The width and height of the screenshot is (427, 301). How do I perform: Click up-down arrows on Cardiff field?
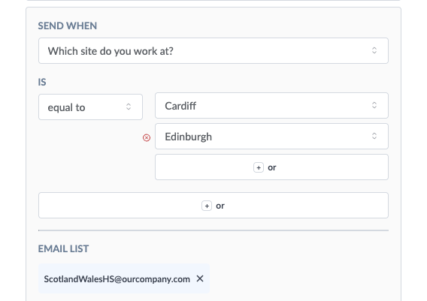[x=374, y=106]
